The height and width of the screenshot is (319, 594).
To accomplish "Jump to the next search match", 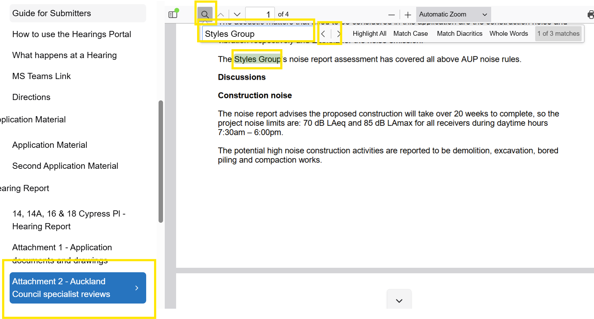I will [x=339, y=33].
